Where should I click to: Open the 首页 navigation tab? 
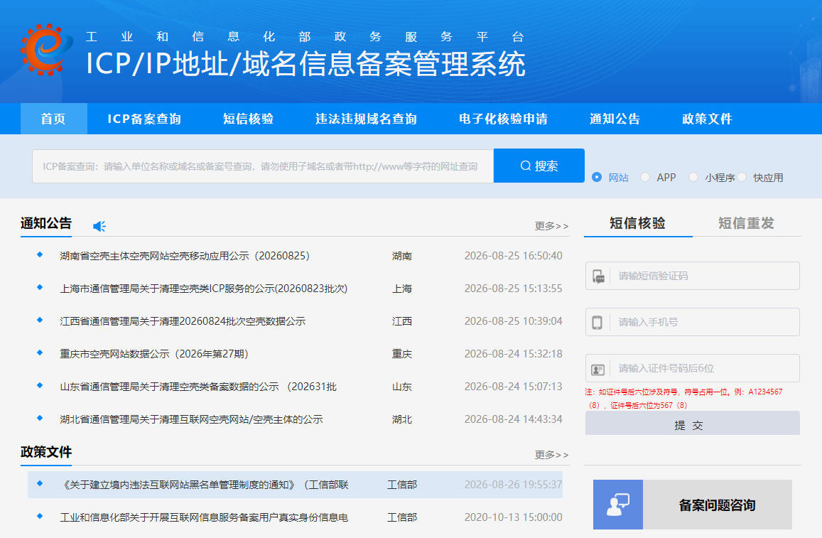(x=53, y=119)
